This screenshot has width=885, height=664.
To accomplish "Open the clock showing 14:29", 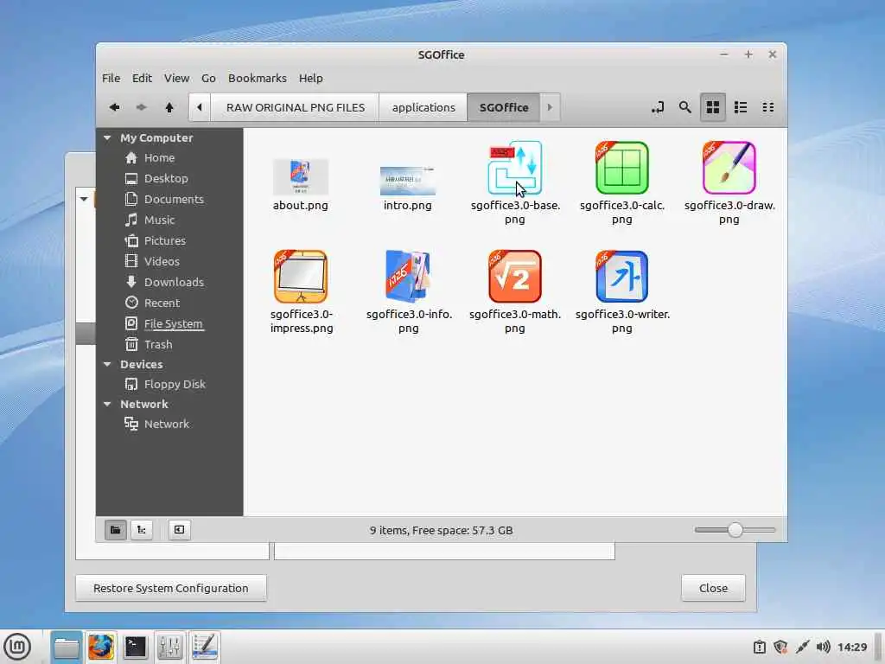I will tap(852, 647).
